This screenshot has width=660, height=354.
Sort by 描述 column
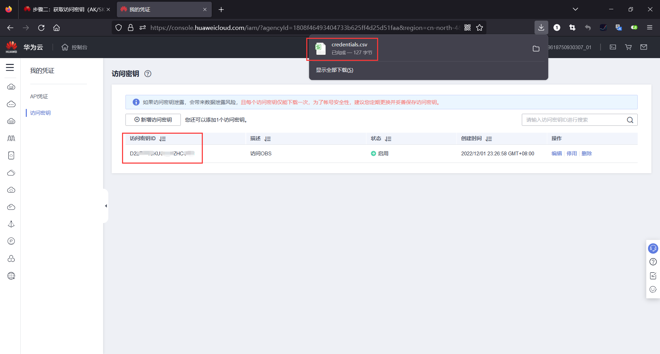point(268,139)
